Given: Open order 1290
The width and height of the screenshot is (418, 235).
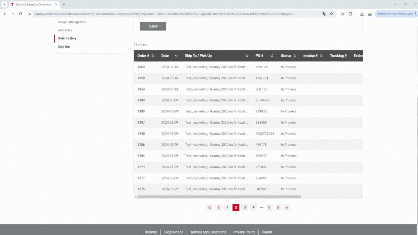Looking at the screenshot, I should pyautogui.click(x=141, y=134).
